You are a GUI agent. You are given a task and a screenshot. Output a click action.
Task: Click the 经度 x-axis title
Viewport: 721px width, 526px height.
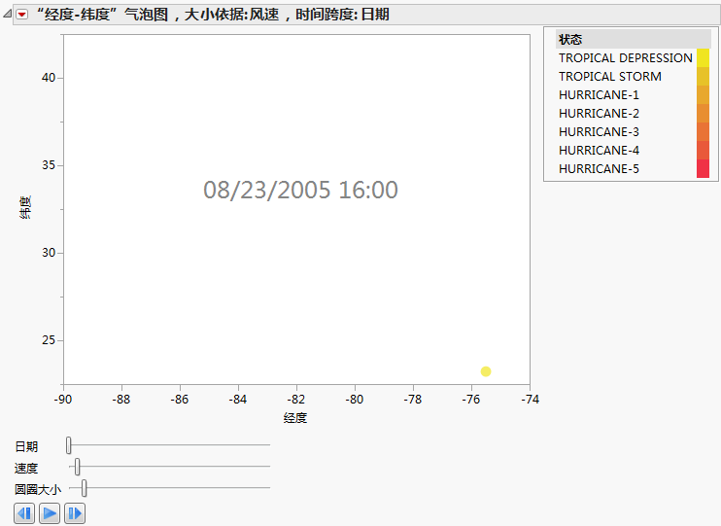click(x=295, y=418)
